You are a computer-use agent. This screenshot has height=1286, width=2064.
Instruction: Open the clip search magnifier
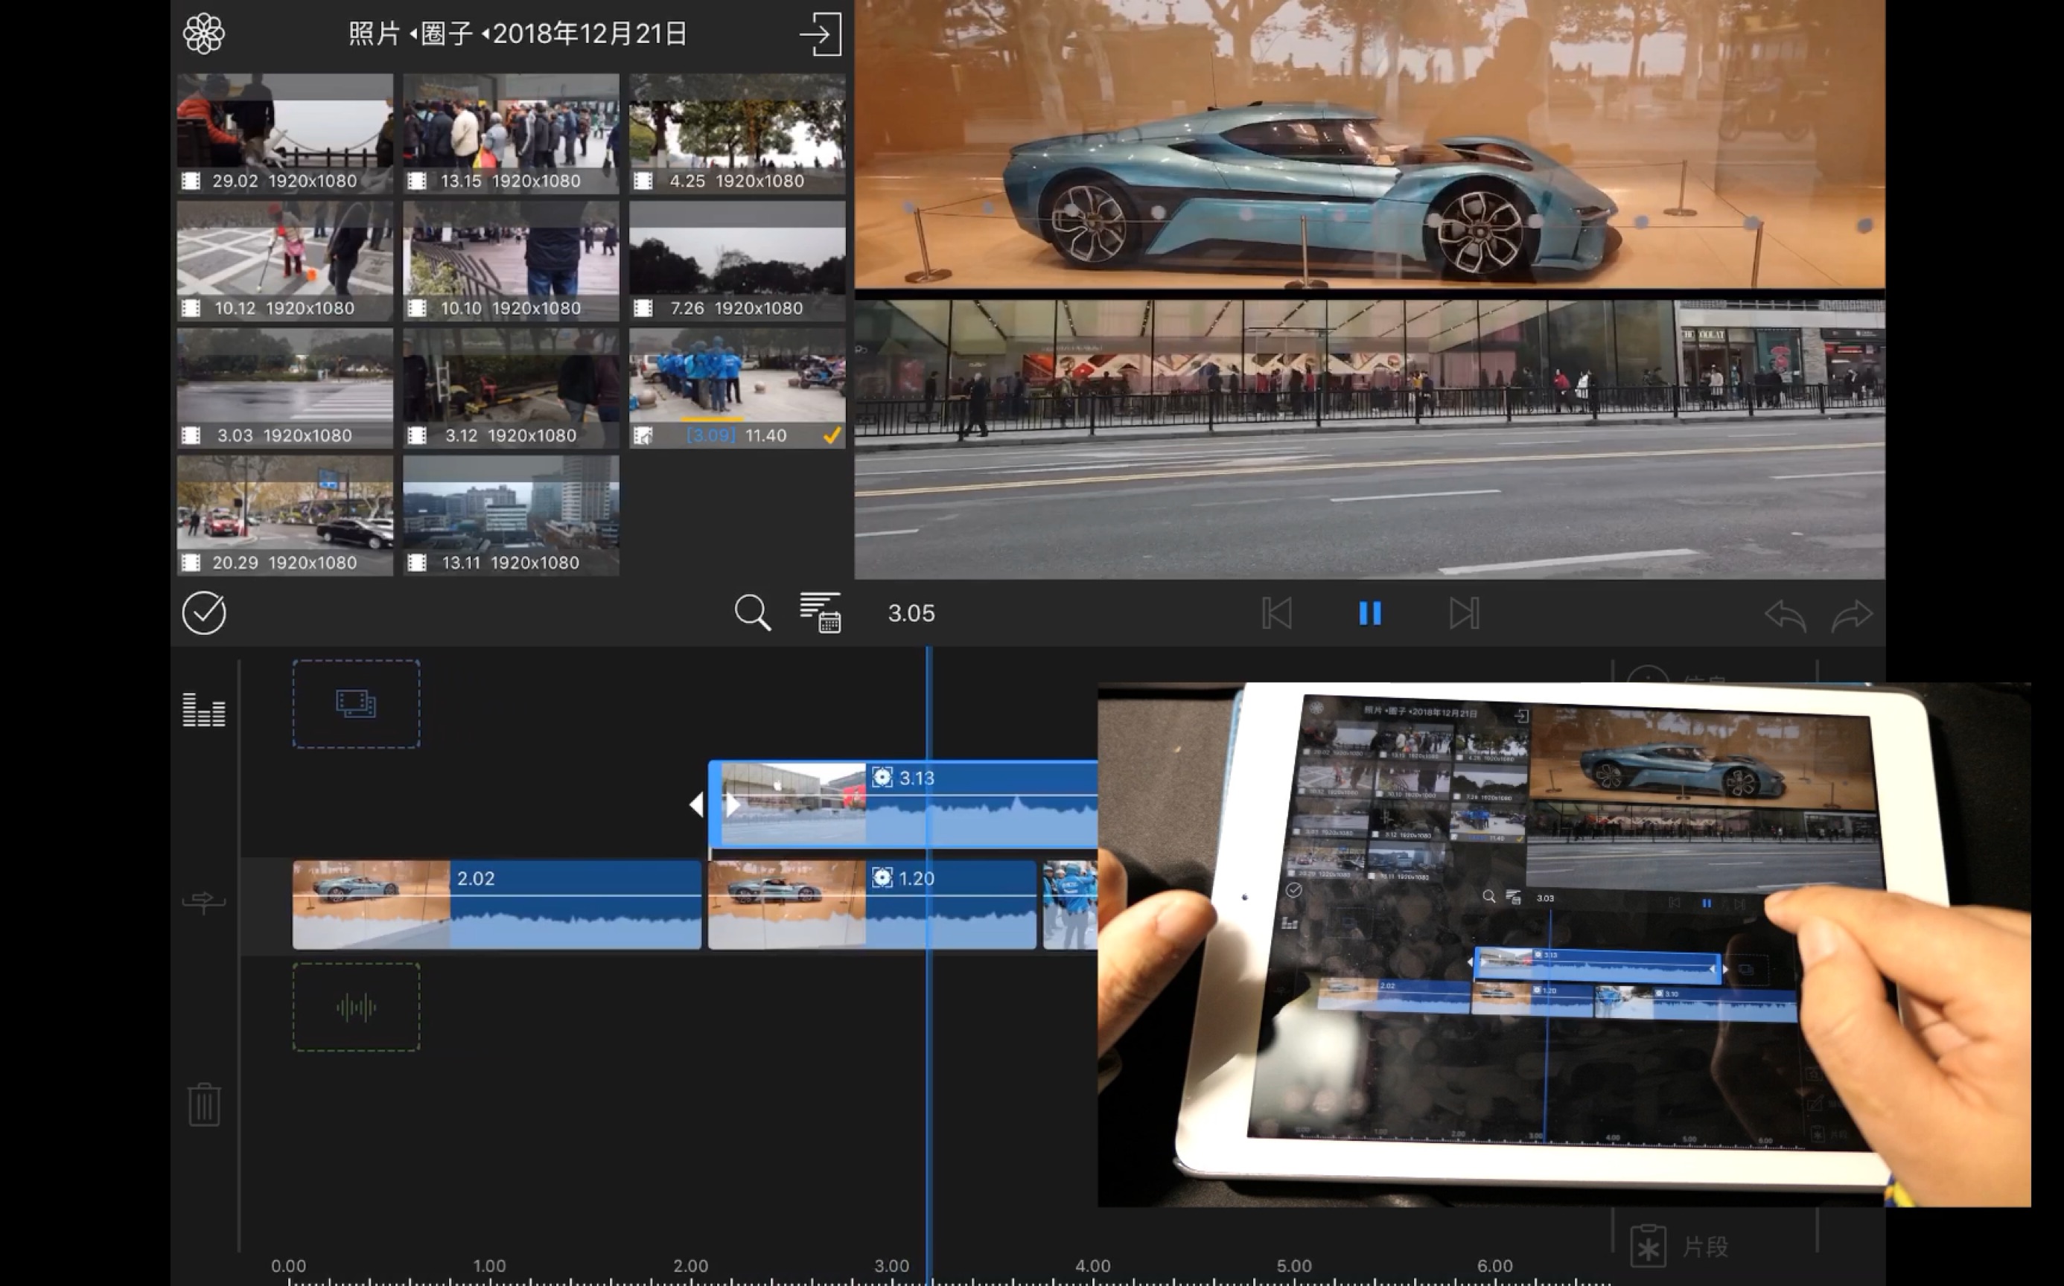pyautogui.click(x=752, y=612)
